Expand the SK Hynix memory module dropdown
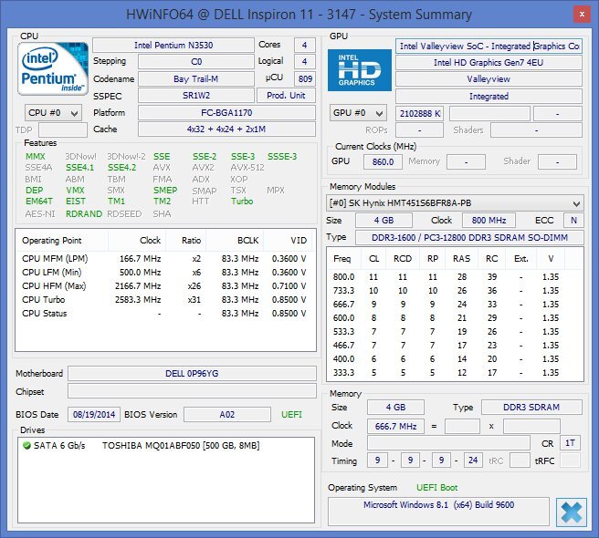The width and height of the screenshot is (599, 538). pyautogui.click(x=455, y=203)
